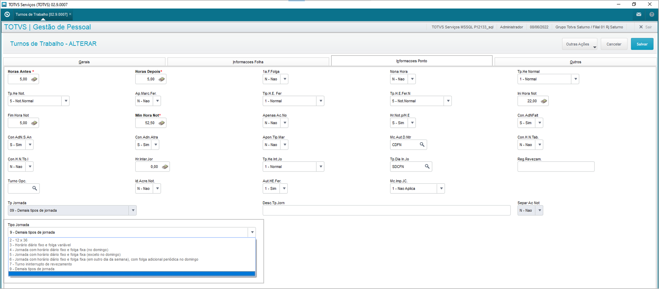This screenshot has width=659, height=289.
Task: Select the Informacoes Ponto tab
Action: pyautogui.click(x=412, y=61)
